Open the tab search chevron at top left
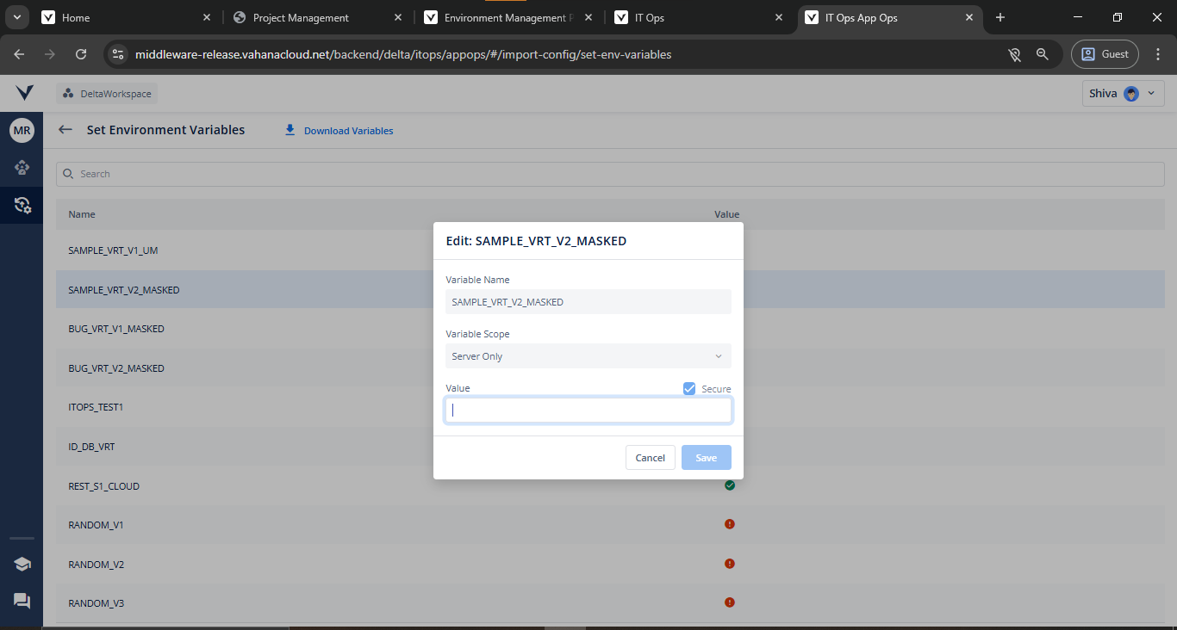Viewport: 1177px width, 630px height. click(16, 17)
